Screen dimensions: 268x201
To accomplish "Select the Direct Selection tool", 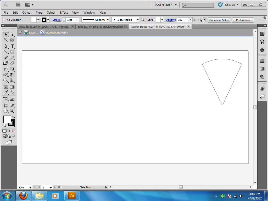I will [x=12, y=34].
